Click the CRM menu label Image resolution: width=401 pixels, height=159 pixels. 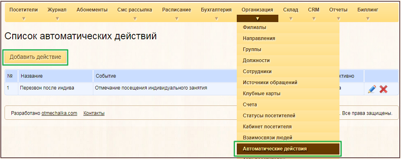point(314,10)
